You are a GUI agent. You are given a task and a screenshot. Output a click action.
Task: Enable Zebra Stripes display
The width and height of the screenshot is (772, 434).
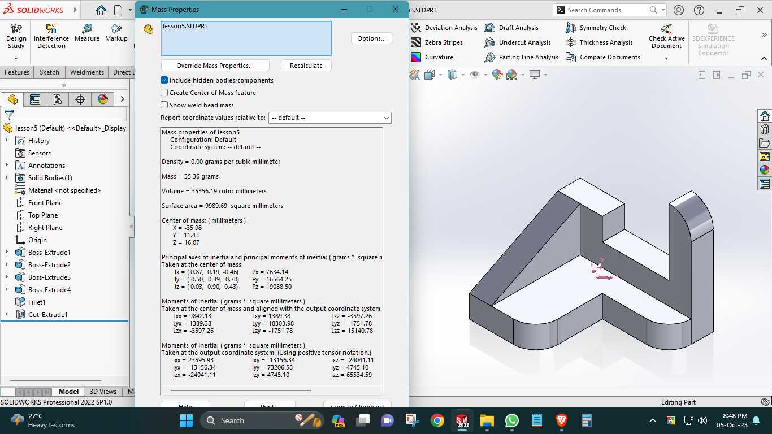pos(437,42)
